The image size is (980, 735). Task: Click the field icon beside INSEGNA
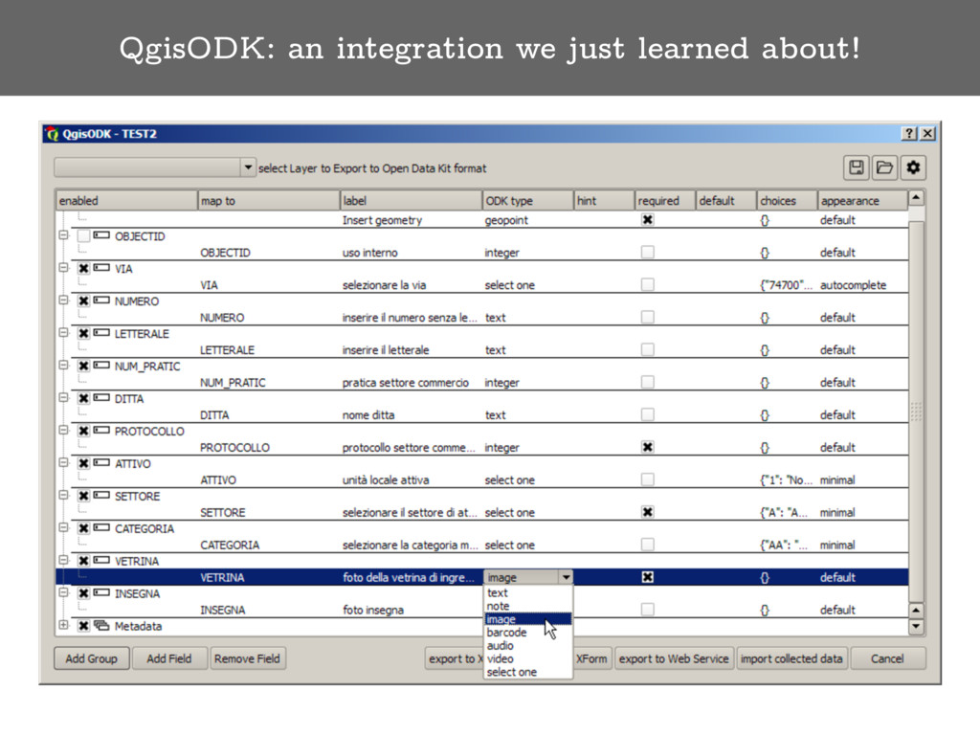101,593
